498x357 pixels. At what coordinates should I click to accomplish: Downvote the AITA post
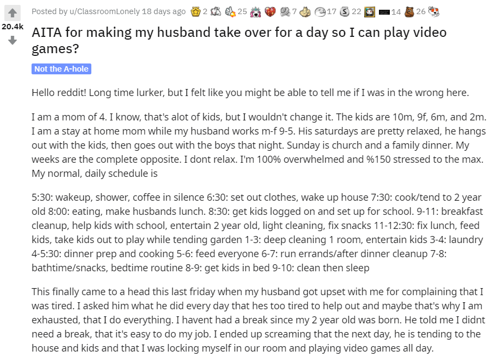pos(13,40)
